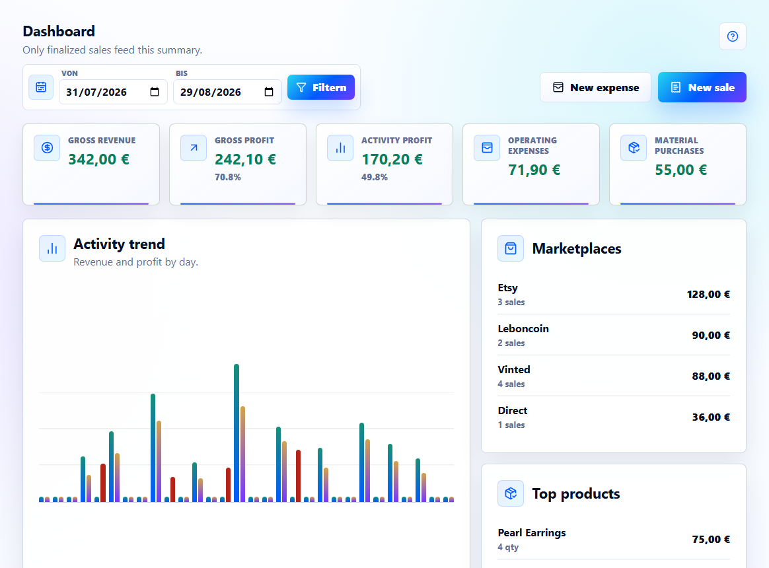Apply filter with the Filtern button
The height and width of the screenshot is (568, 769).
[x=320, y=87]
